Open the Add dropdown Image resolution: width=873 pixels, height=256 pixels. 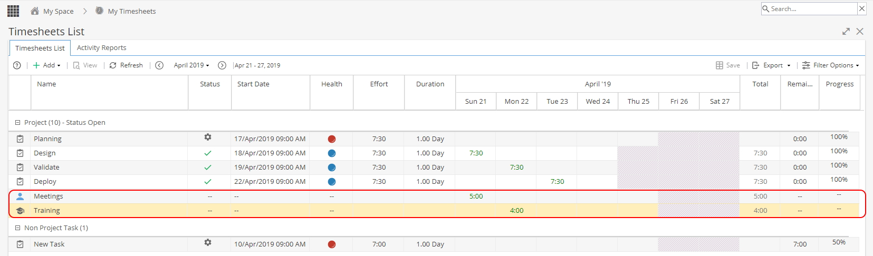(47, 65)
